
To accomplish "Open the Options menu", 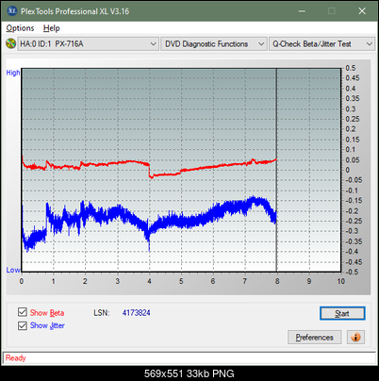I will click(20, 28).
